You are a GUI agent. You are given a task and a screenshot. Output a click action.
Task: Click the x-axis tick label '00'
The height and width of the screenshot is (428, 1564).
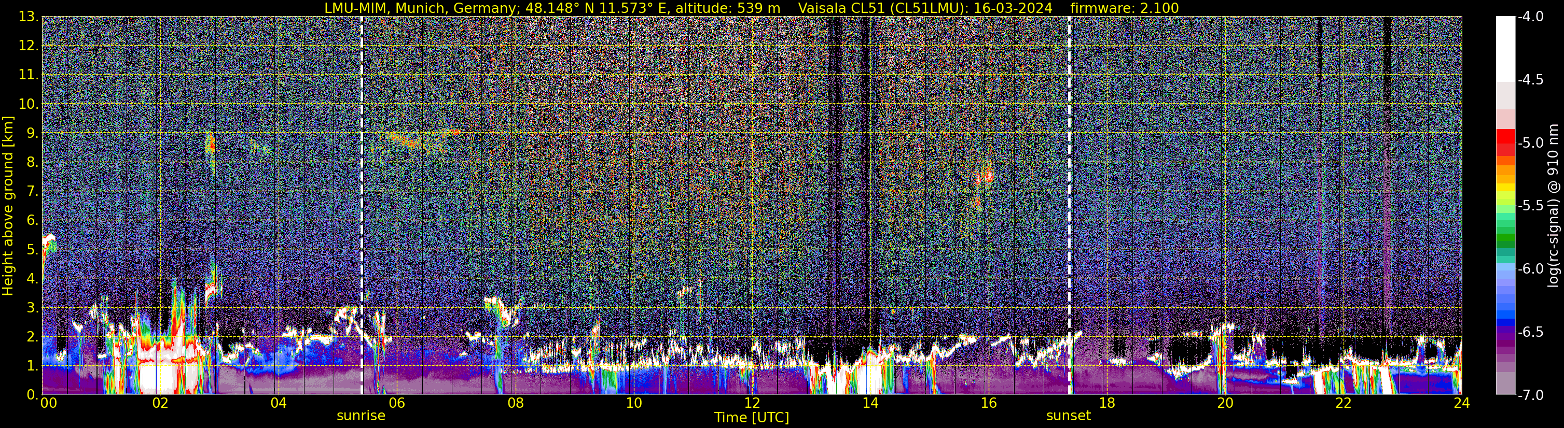(x=48, y=403)
